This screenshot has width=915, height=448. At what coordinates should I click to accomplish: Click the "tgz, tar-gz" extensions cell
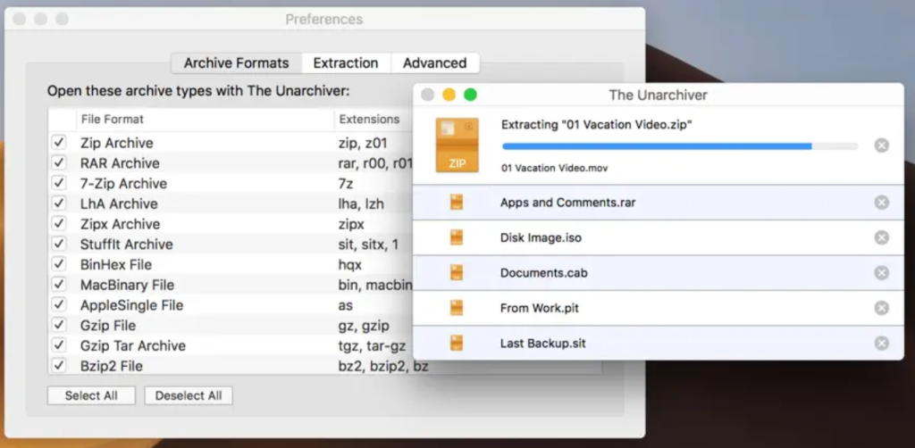tap(372, 345)
